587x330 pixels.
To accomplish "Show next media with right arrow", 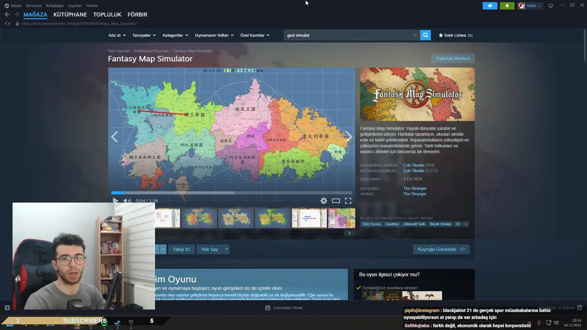I will tap(349, 137).
